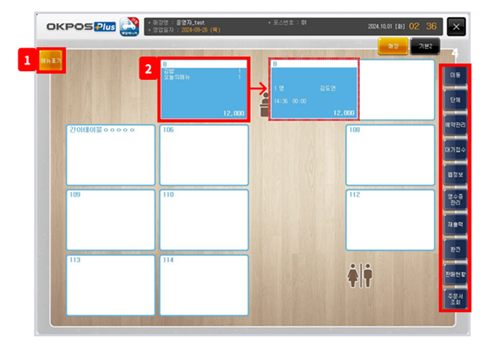Open 주문서 조회 order lookup
This screenshot has width=497, height=358.
455,299
